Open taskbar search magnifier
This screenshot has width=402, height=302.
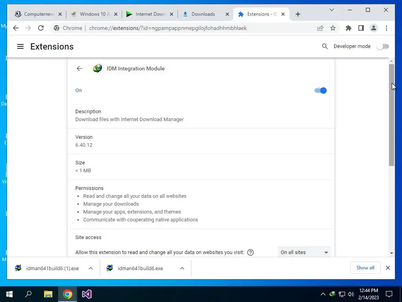pos(28,294)
